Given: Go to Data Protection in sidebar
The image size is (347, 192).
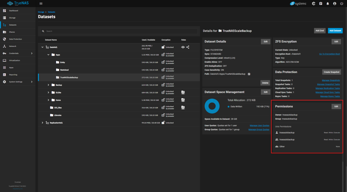Looking at the screenshot, I should (x=18, y=39).
